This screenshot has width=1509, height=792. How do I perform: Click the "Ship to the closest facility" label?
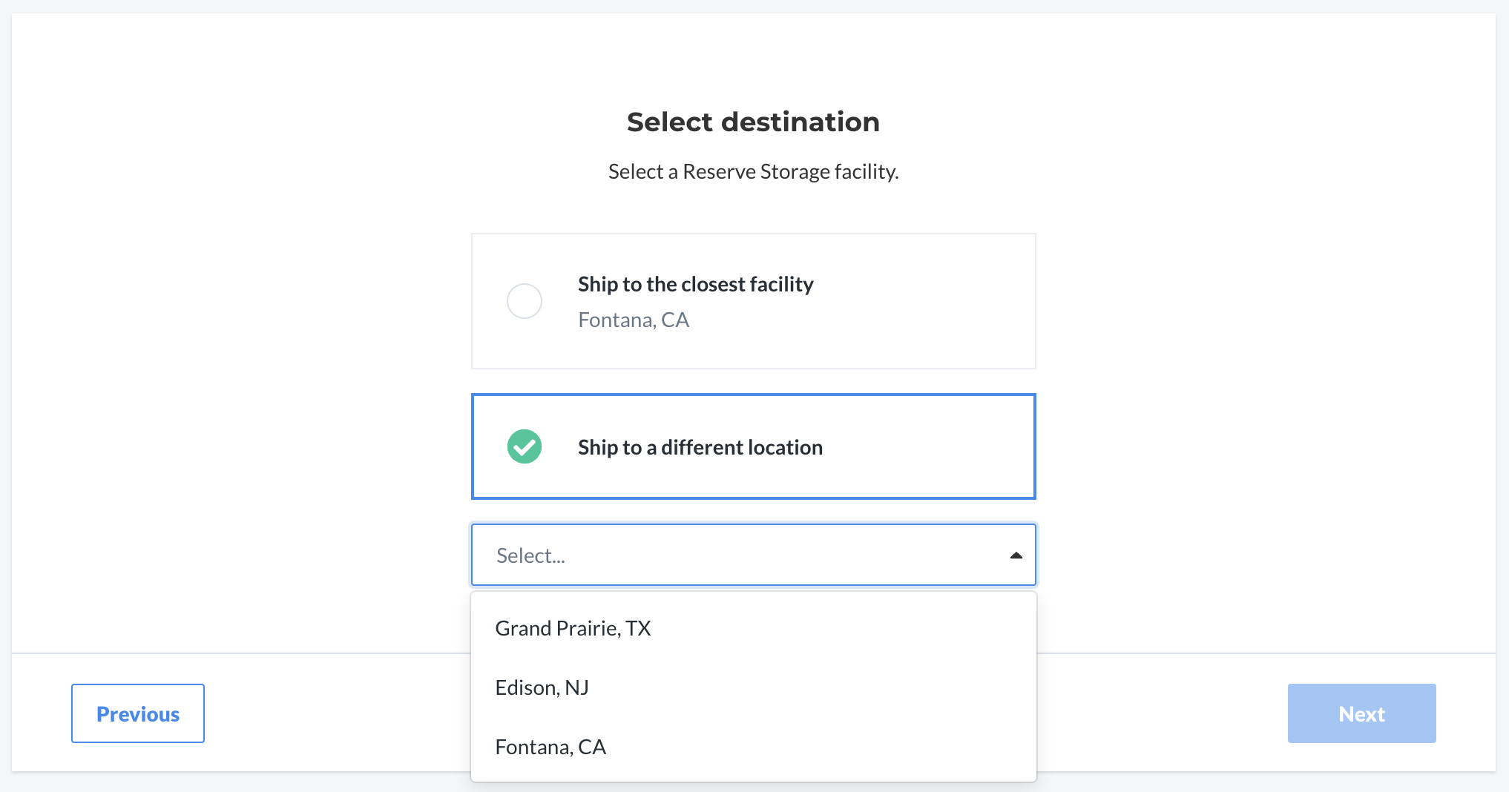696,284
